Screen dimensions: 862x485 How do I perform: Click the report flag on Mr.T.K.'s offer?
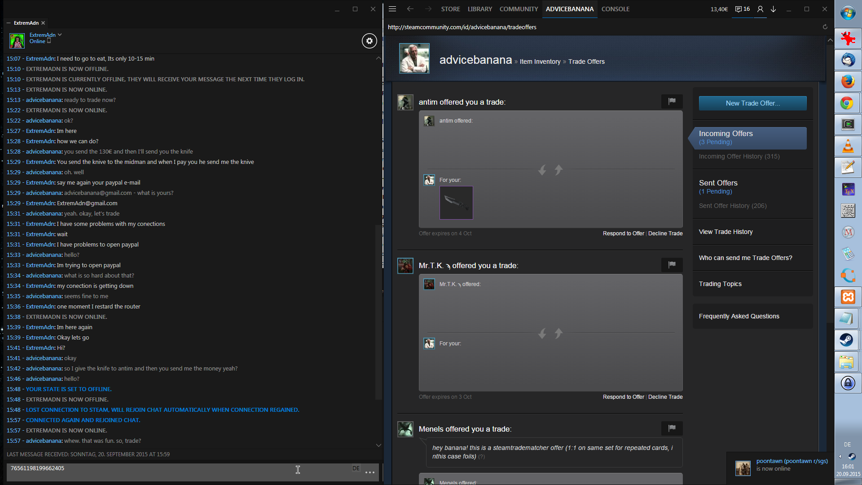tap(672, 265)
